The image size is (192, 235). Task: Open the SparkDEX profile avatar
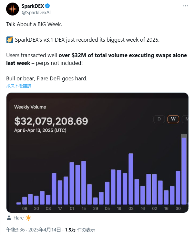13,9
